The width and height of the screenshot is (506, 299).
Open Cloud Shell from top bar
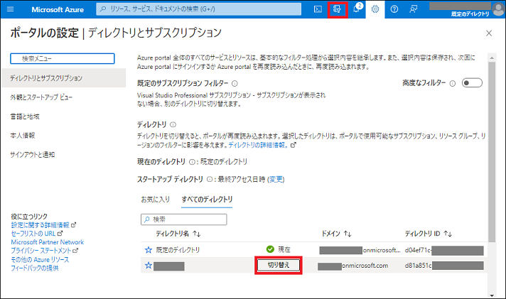pos(318,9)
